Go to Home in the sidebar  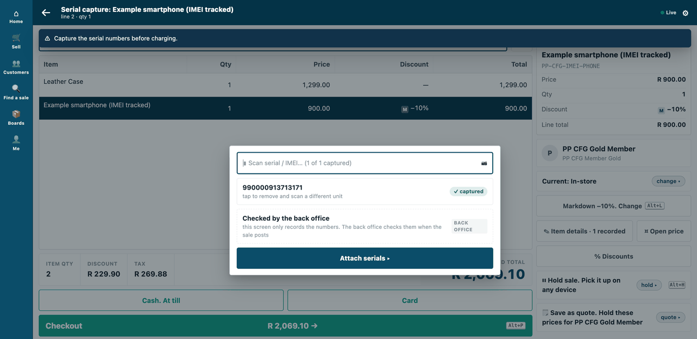point(16,17)
